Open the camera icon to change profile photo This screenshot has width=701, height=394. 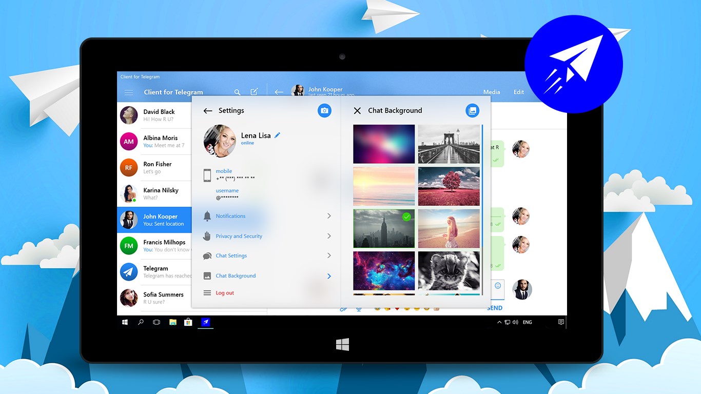tap(324, 110)
